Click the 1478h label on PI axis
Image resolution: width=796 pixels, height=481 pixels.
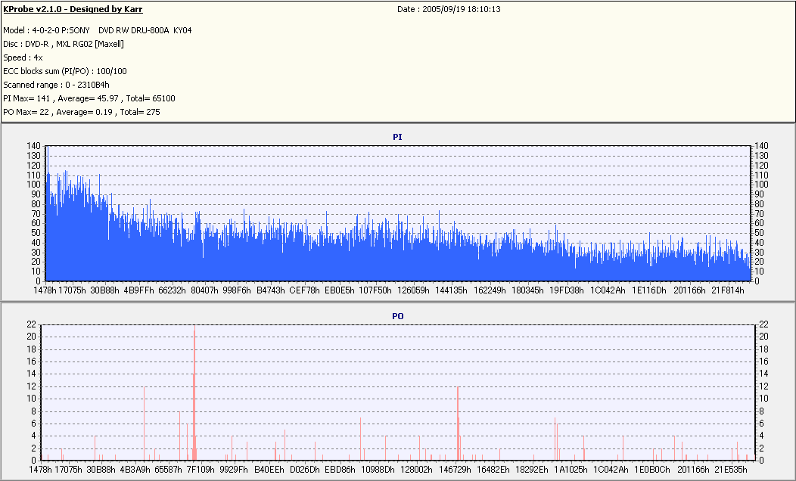pyautogui.click(x=45, y=290)
